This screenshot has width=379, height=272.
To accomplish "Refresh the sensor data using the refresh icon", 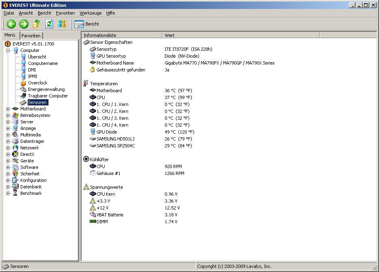I will pos(49,24).
